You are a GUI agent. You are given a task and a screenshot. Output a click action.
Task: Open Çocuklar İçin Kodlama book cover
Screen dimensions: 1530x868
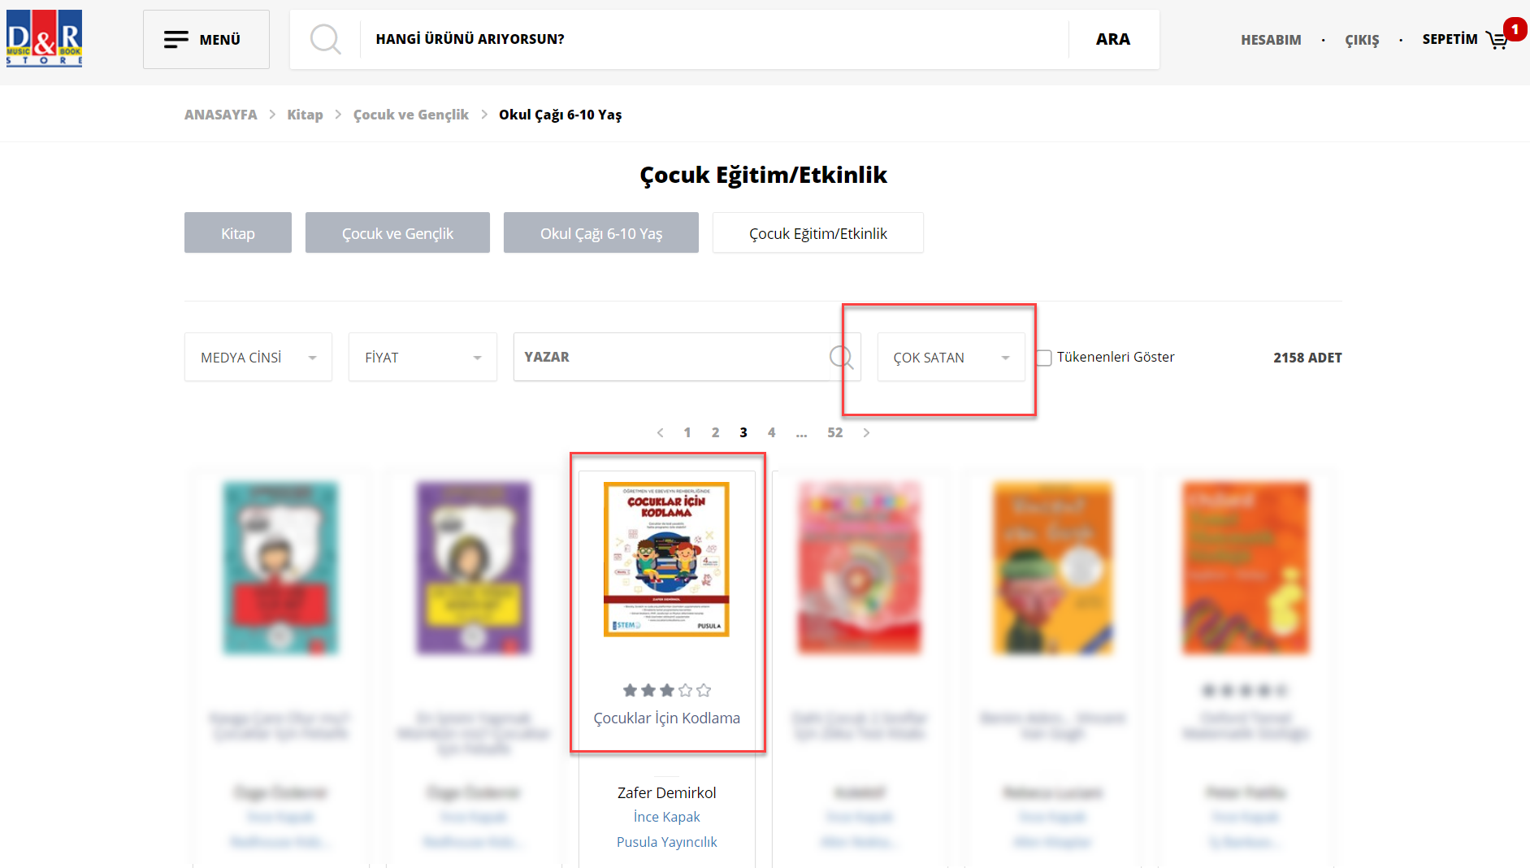[x=666, y=559]
